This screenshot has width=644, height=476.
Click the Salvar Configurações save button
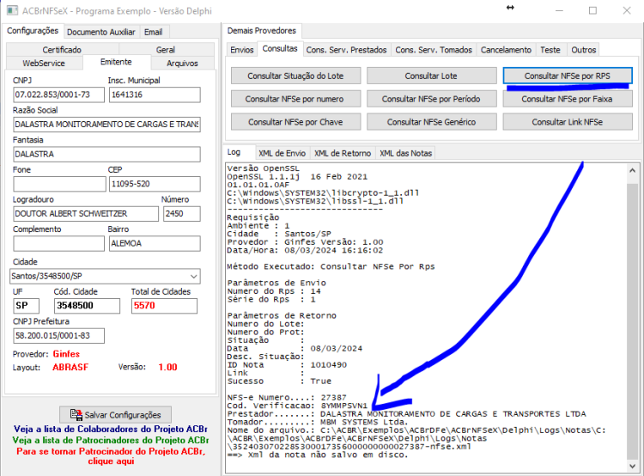[x=115, y=414]
